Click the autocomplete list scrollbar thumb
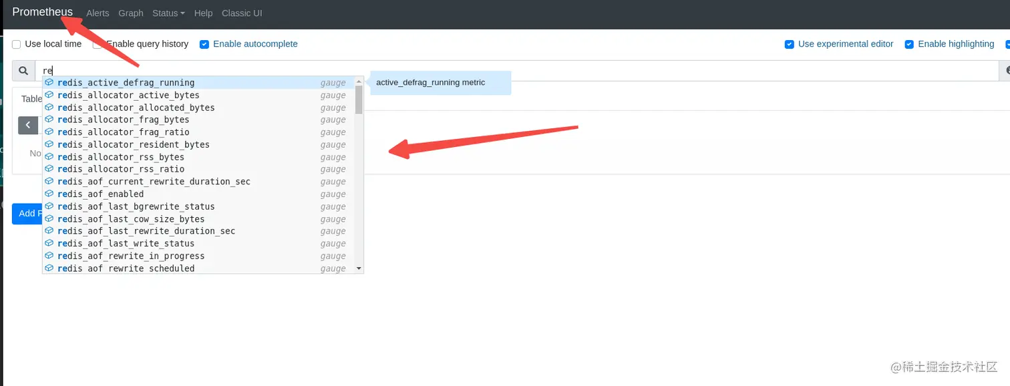The image size is (1010, 386). 359,100
